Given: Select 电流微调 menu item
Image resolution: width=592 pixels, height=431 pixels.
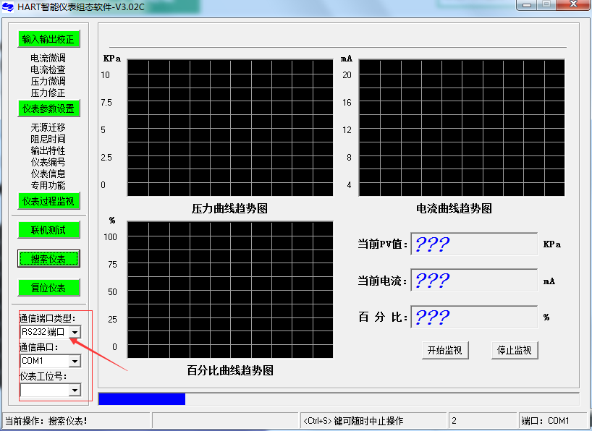Looking at the screenshot, I should pos(48,58).
